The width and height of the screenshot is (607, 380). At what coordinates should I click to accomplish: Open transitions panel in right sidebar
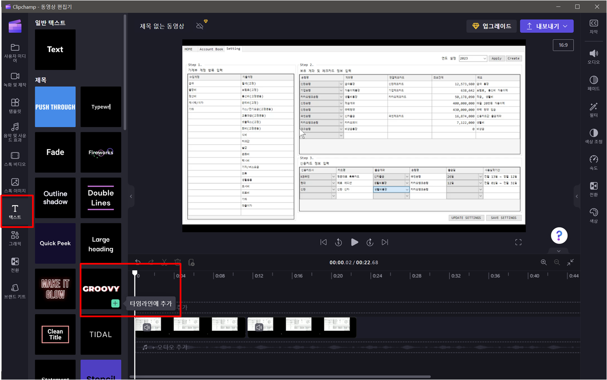tap(594, 189)
